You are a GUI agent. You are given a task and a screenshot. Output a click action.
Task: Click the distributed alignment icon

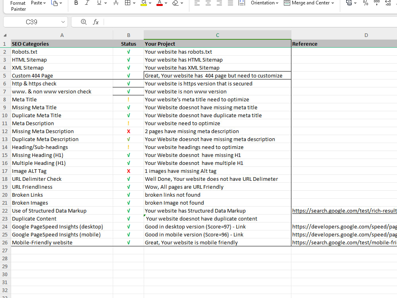242,3
